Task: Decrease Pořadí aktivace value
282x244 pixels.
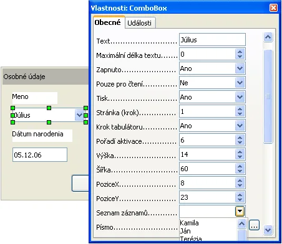Action: pos(240,143)
